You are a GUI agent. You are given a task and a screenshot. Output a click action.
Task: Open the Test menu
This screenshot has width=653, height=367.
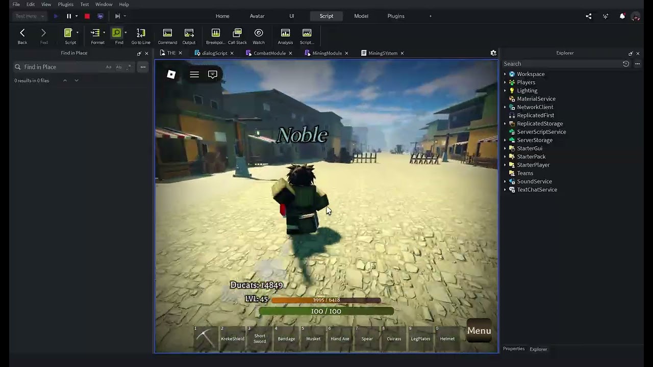pos(85,4)
